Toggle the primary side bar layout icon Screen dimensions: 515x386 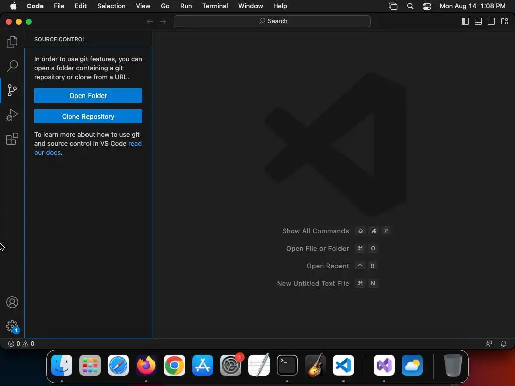(465, 21)
